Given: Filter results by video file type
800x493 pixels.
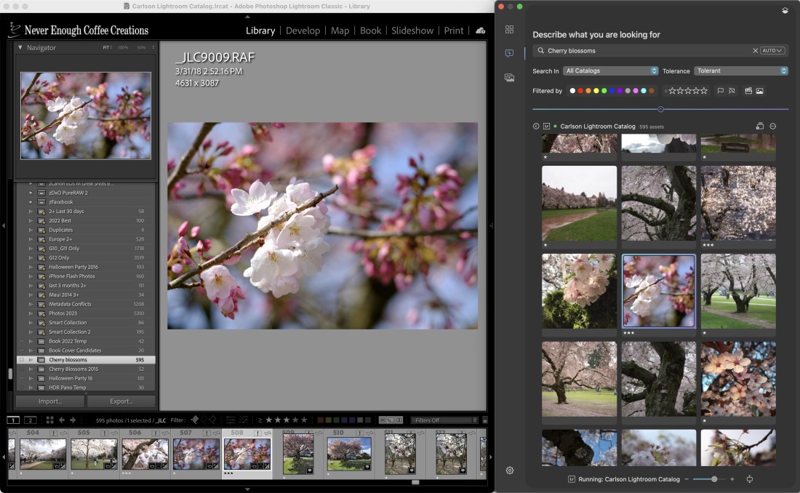Looking at the screenshot, I should click(x=748, y=91).
